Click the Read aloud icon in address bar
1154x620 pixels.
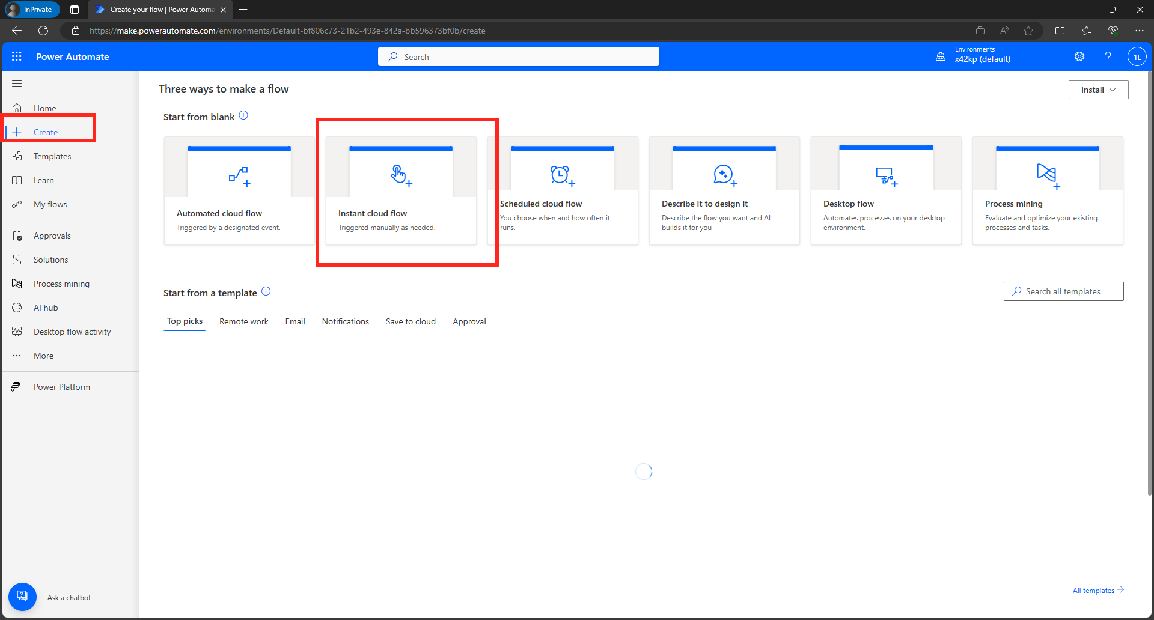[x=1004, y=31]
